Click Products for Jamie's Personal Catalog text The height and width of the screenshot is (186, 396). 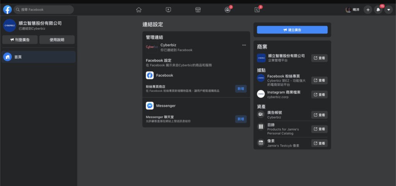[x=283, y=131]
